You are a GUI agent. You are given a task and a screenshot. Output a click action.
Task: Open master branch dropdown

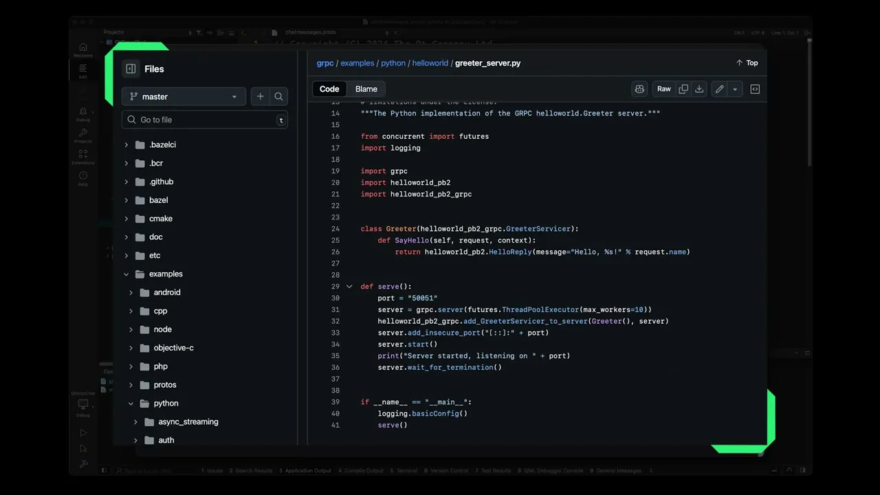click(x=184, y=97)
